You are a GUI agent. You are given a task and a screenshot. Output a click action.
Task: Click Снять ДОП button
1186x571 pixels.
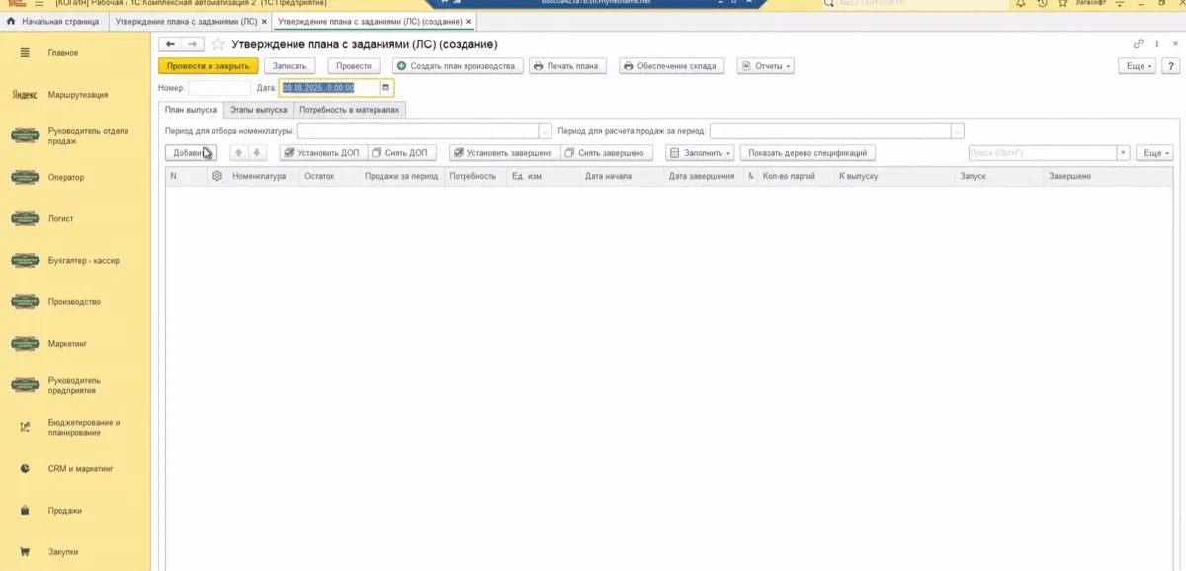tap(400, 153)
